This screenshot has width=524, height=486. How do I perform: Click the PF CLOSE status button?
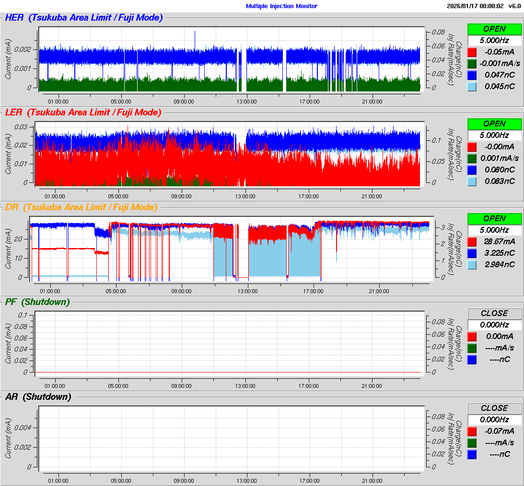click(x=494, y=314)
